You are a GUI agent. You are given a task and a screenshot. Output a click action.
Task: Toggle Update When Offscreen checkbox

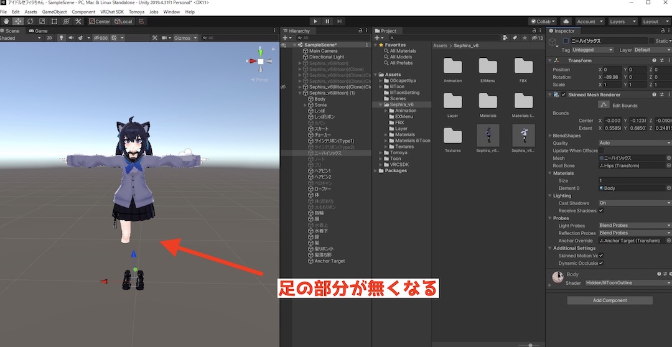(601, 150)
